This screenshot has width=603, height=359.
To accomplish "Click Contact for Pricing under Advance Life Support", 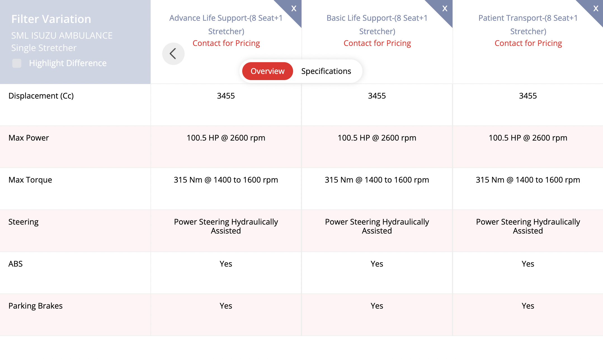I will [226, 43].
